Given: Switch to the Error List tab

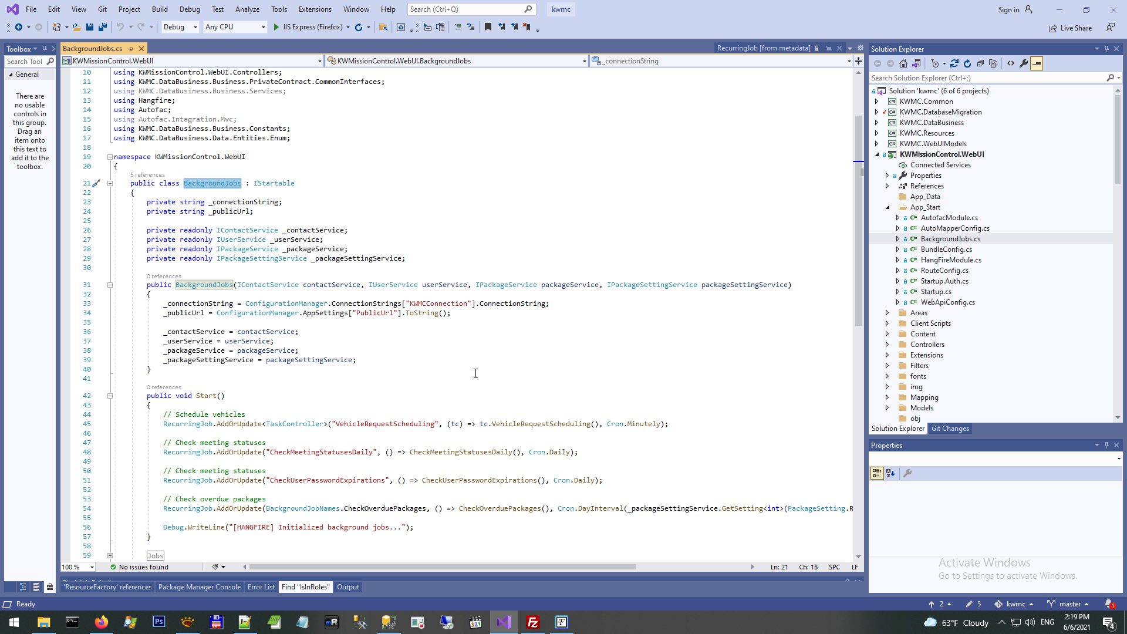Looking at the screenshot, I should [261, 587].
